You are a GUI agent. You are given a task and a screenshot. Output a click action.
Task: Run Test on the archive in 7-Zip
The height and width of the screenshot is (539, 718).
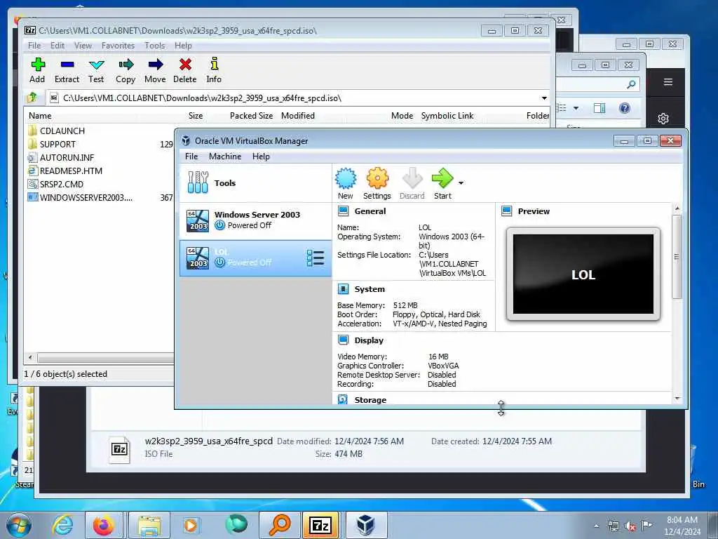(96, 70)
